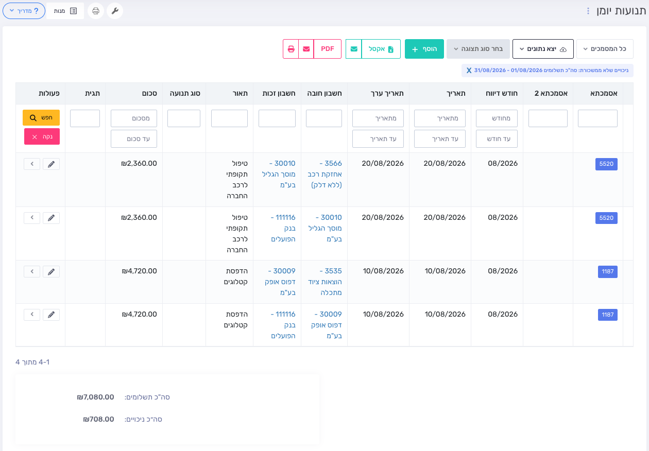Click the "₪708.00" deductions total
This screenshot has height=451, width=649.
tap(98, 419)
